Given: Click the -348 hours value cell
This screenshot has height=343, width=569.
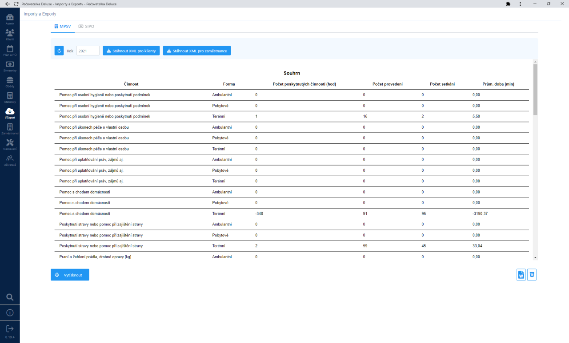Looking at the screenshot, I should click(x=259, y=213).
